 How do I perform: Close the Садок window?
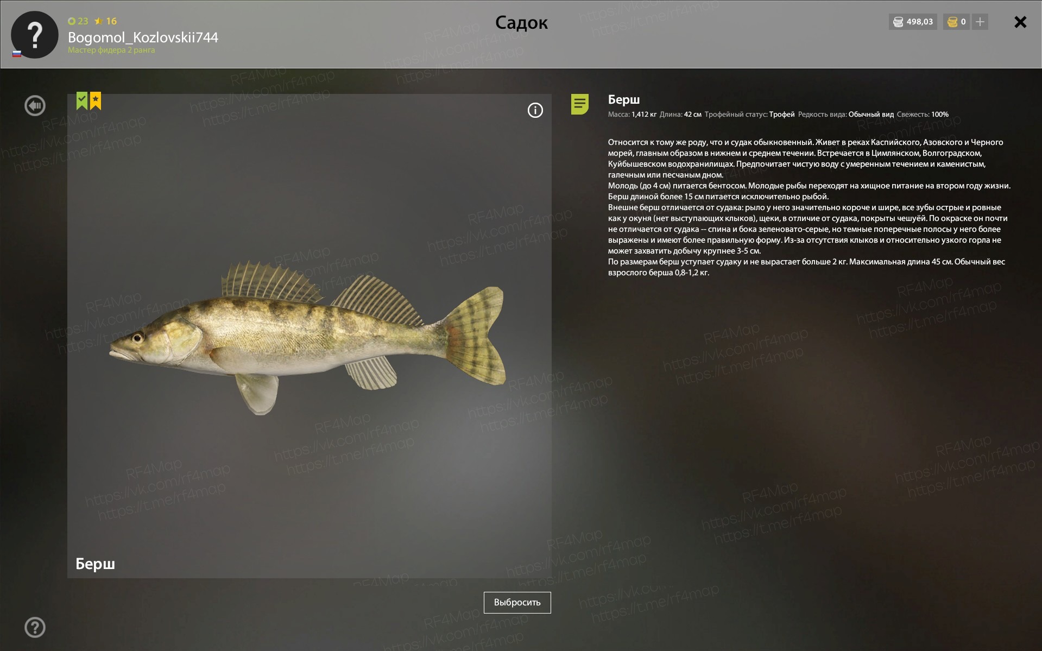click(1020, 22)
